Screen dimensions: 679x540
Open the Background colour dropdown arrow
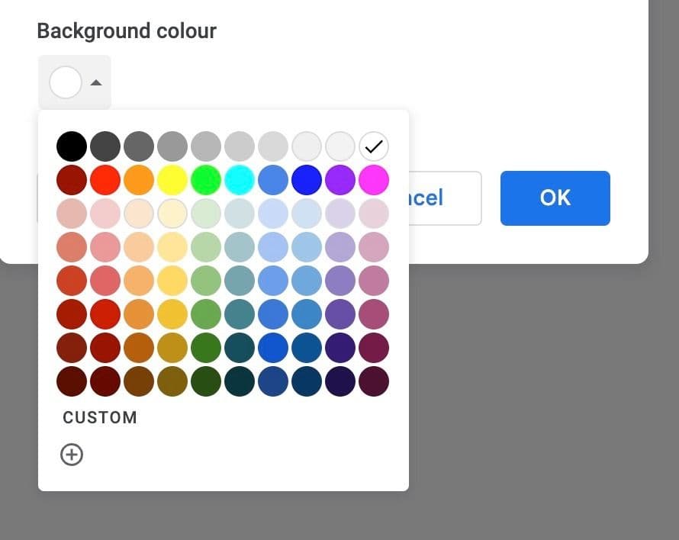point(96,82)
